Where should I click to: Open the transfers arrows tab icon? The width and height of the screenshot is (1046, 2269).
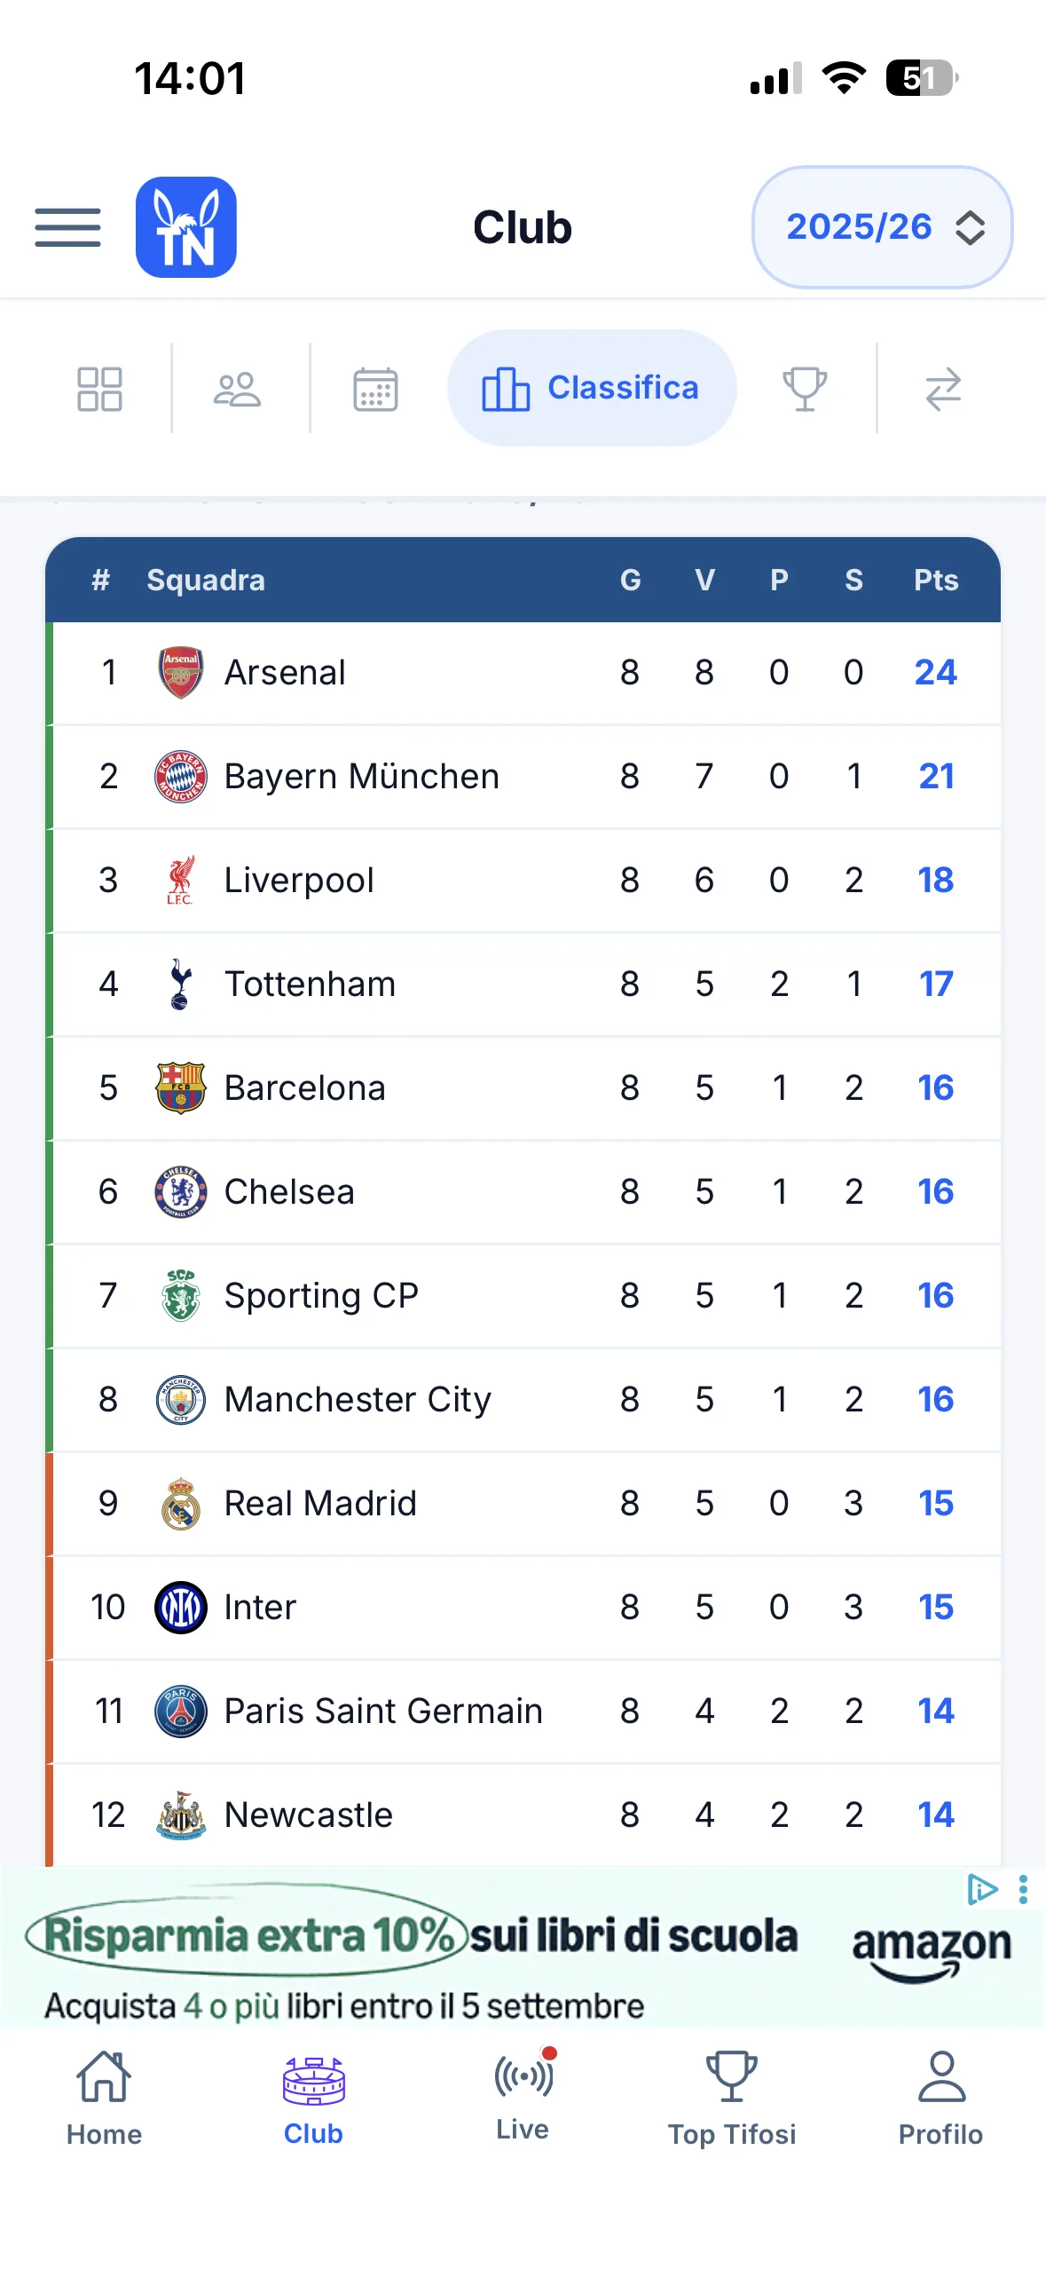[x=943, y=389]
